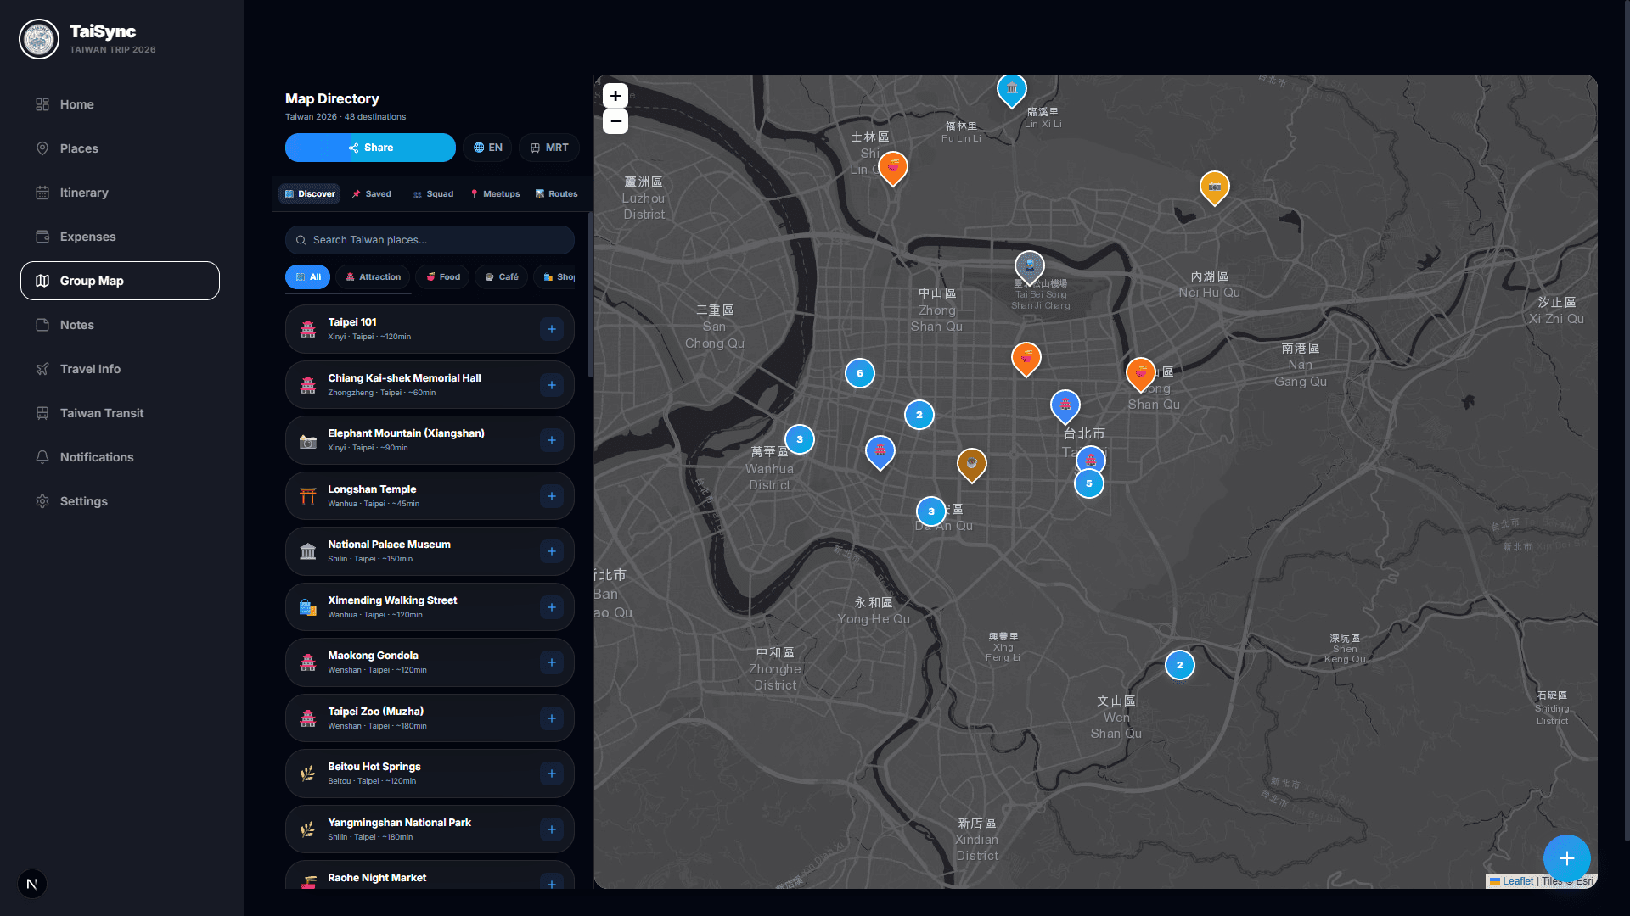
Task: Open the cluster marker showing 5
Action: [1088, 483]
